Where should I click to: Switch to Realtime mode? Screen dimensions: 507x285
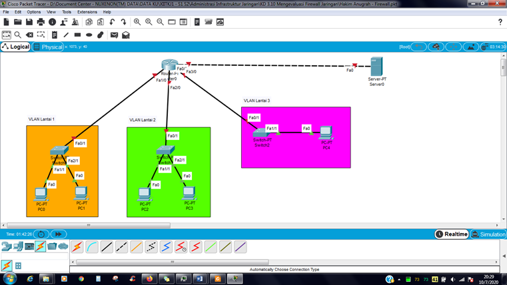[x=452, y=234]
